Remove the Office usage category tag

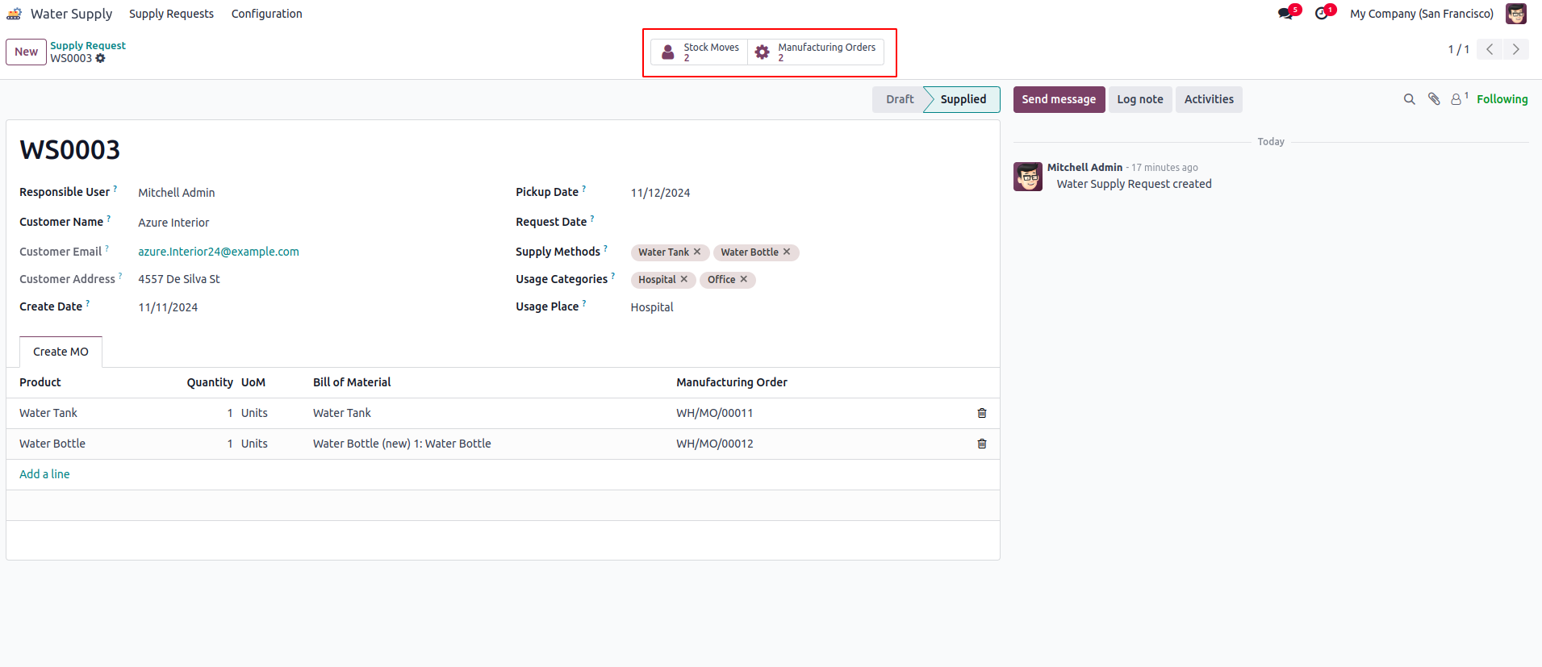click(x=744, y=279)
